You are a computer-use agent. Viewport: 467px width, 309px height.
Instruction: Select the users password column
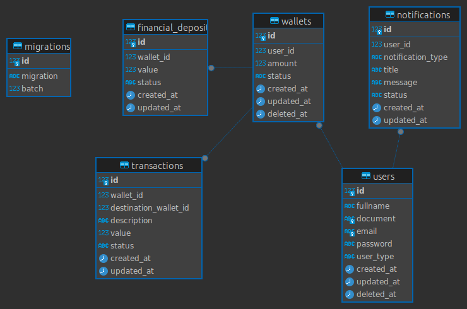(374, 244)
